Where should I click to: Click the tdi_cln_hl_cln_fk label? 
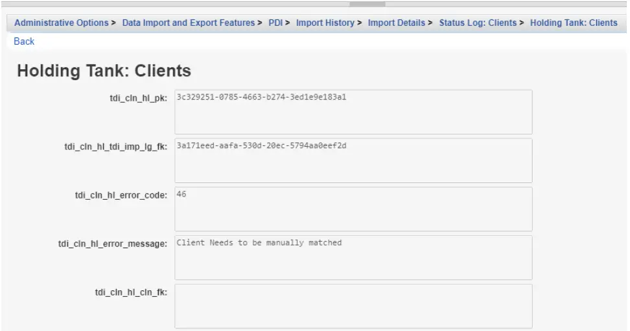[x=131, y=292]
